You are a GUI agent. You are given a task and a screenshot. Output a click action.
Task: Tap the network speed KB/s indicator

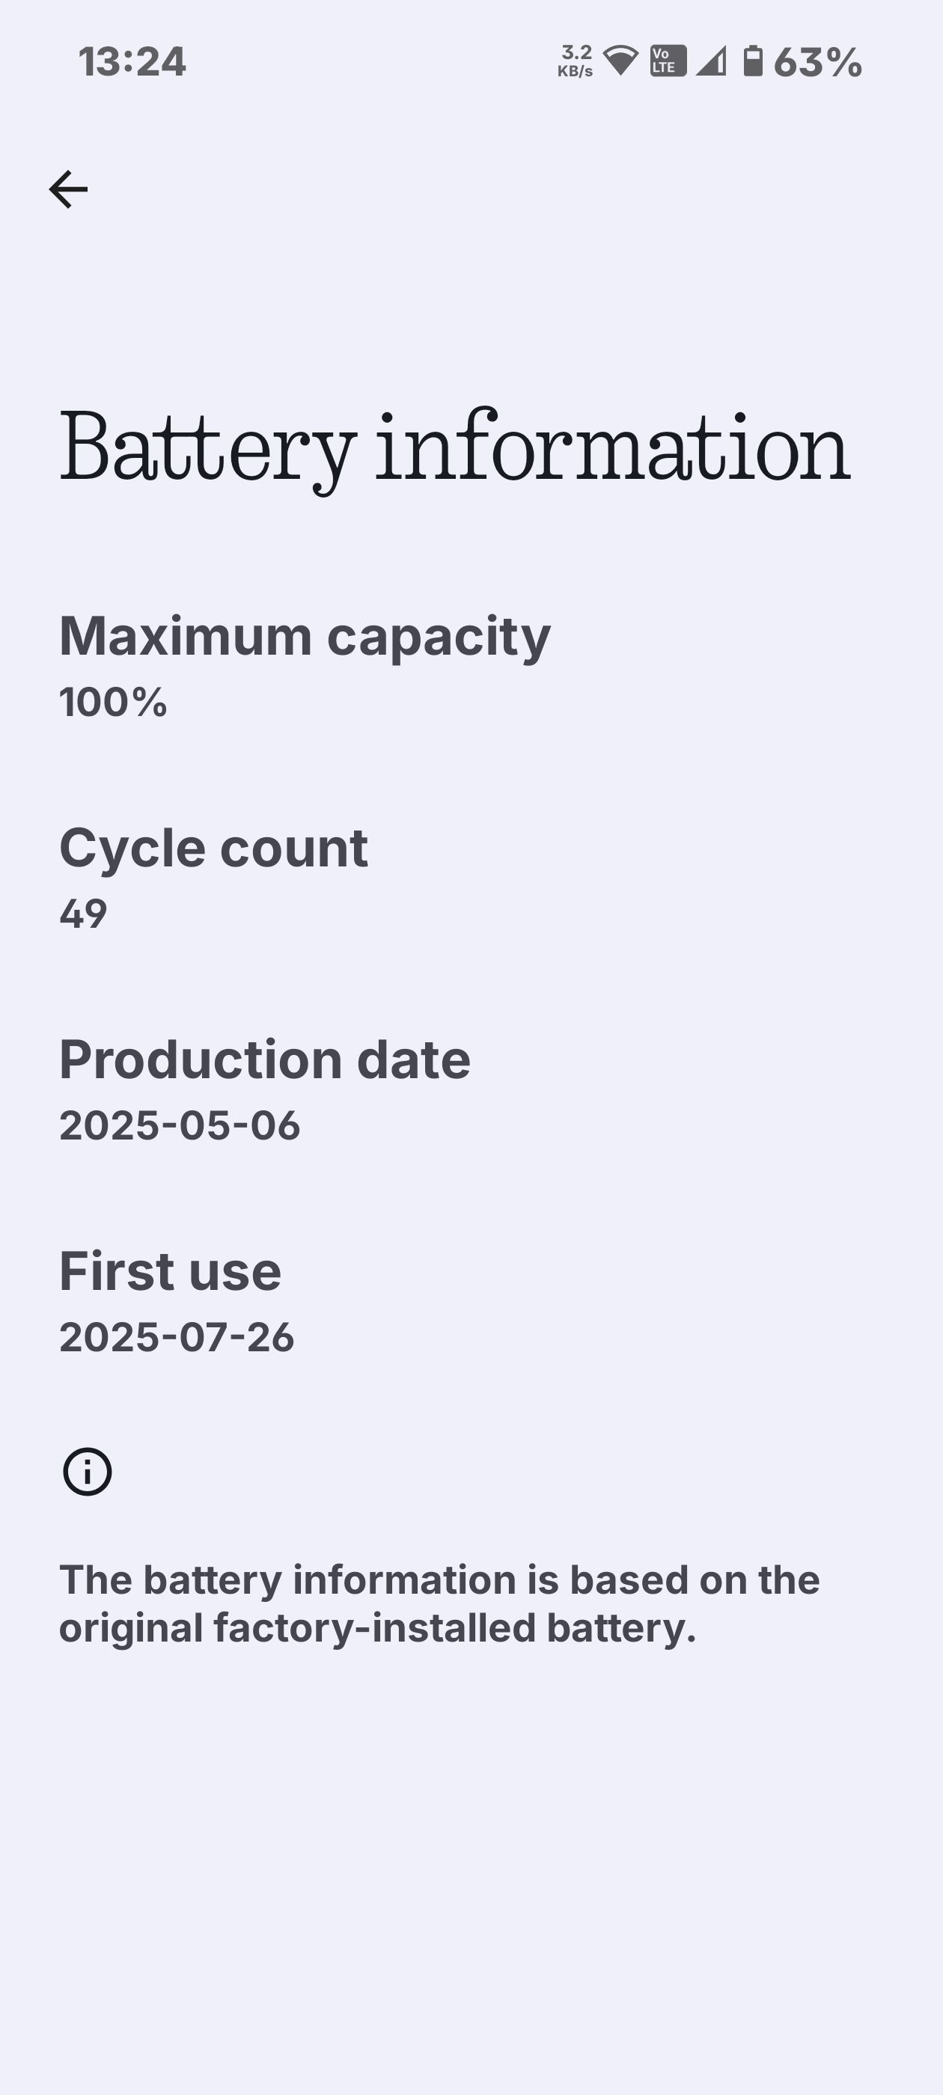click(576, 61)
